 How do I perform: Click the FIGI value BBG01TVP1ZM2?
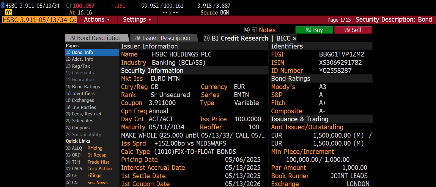coord(341,54)
